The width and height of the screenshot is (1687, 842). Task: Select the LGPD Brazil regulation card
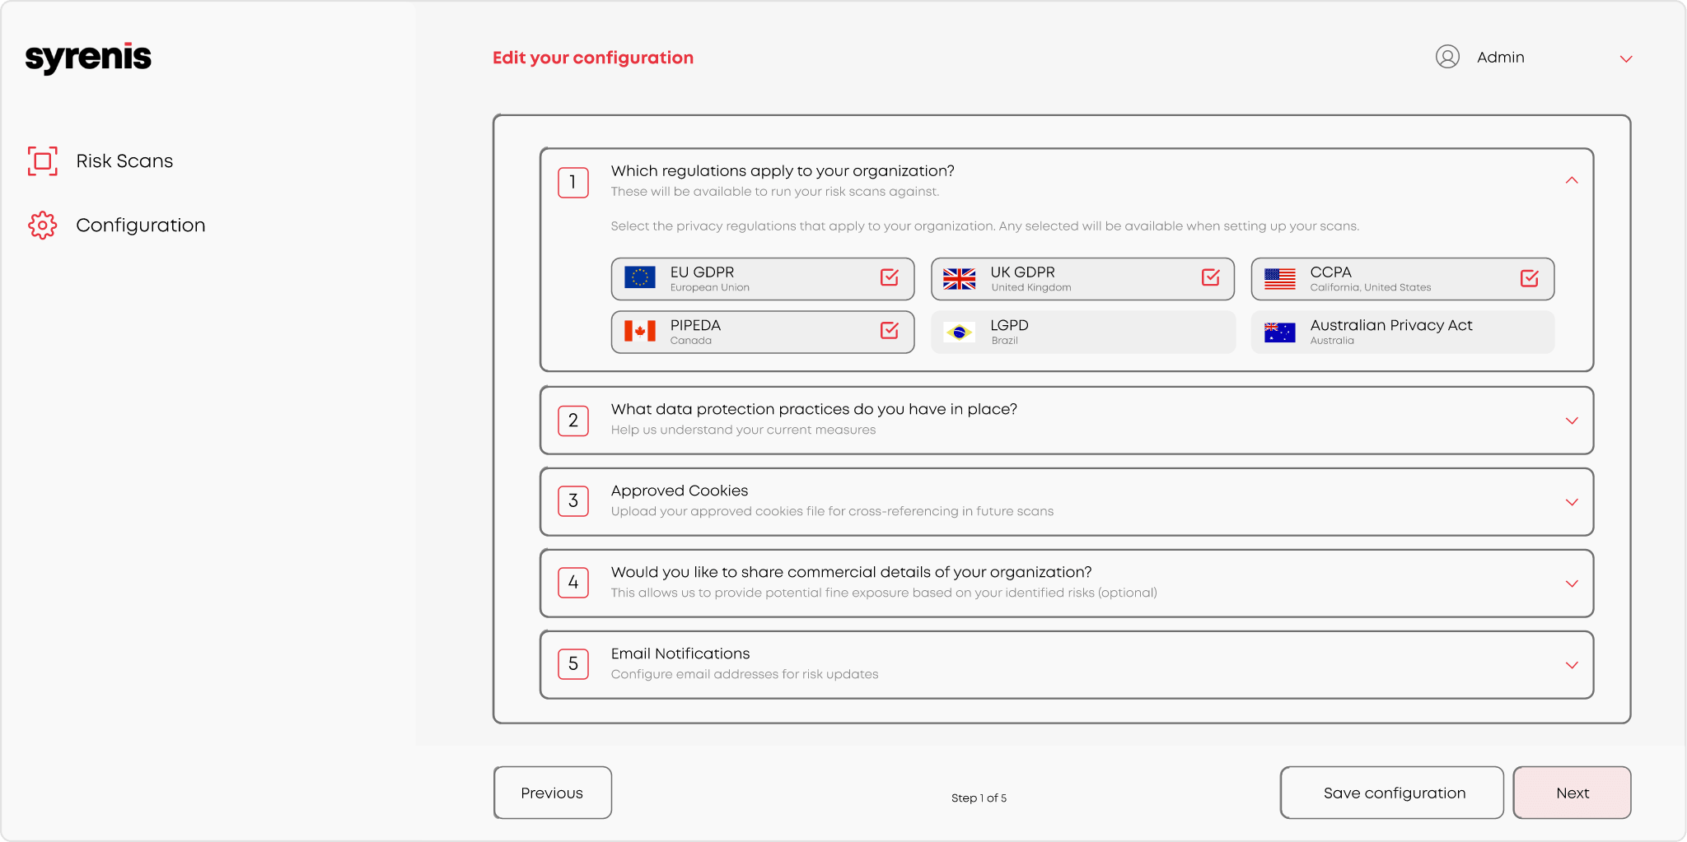(1082, 332)
